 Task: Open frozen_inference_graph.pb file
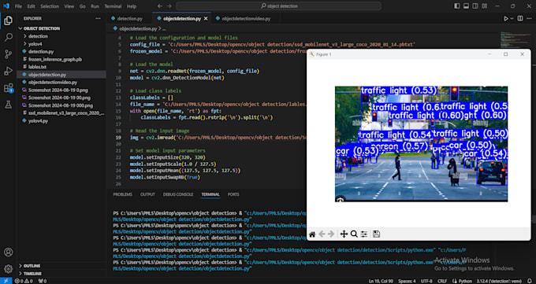[x=61, y=59]
